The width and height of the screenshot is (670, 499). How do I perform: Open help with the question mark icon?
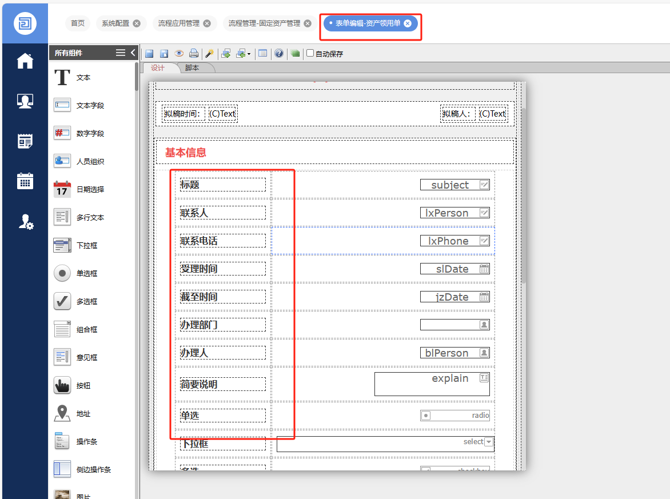(x=279, y=53)
